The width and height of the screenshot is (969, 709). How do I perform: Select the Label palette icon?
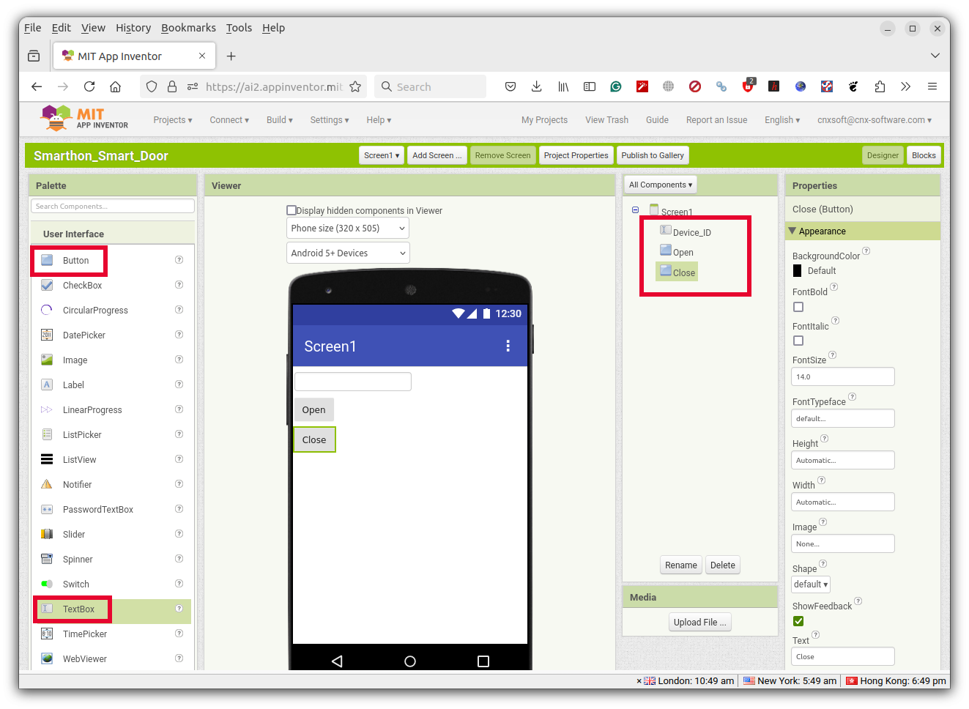pos(47,385)
